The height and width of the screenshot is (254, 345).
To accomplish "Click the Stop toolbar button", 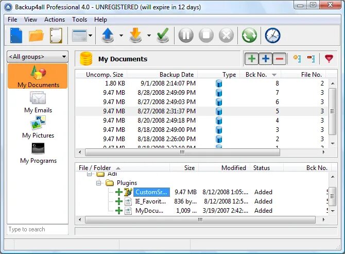I will 206,35.
